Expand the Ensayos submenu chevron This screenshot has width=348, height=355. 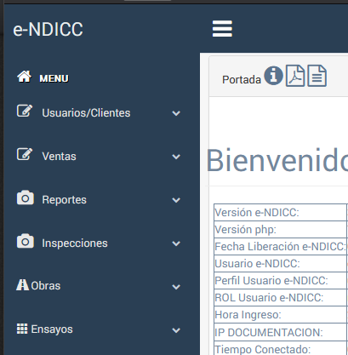tap(176, 330)
